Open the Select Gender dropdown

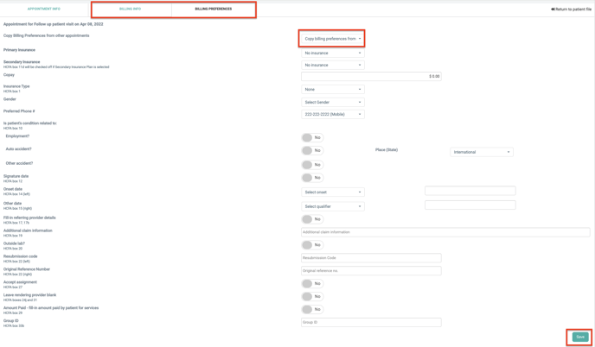tap(333, 102)
